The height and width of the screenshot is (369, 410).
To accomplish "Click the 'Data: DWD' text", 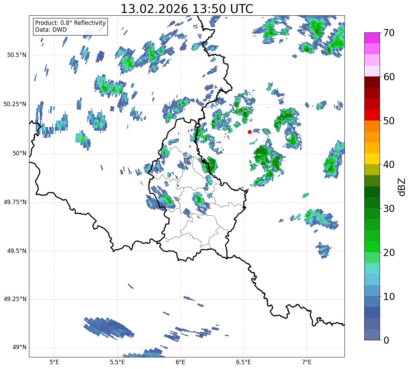I will pos(51,30).
